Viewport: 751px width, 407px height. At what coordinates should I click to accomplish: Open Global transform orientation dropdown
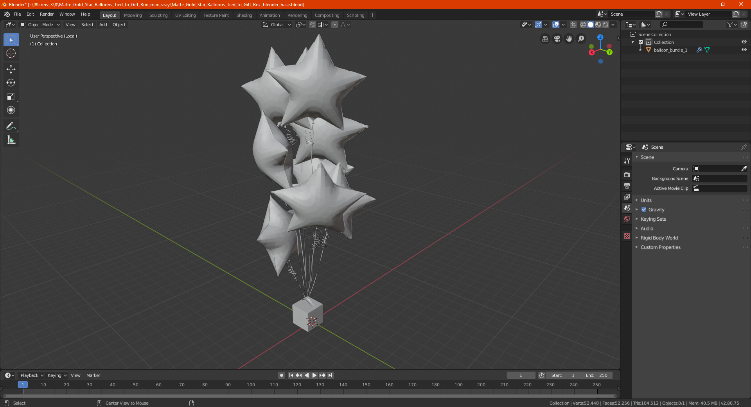pyautogui.click(x=277, y=25)
